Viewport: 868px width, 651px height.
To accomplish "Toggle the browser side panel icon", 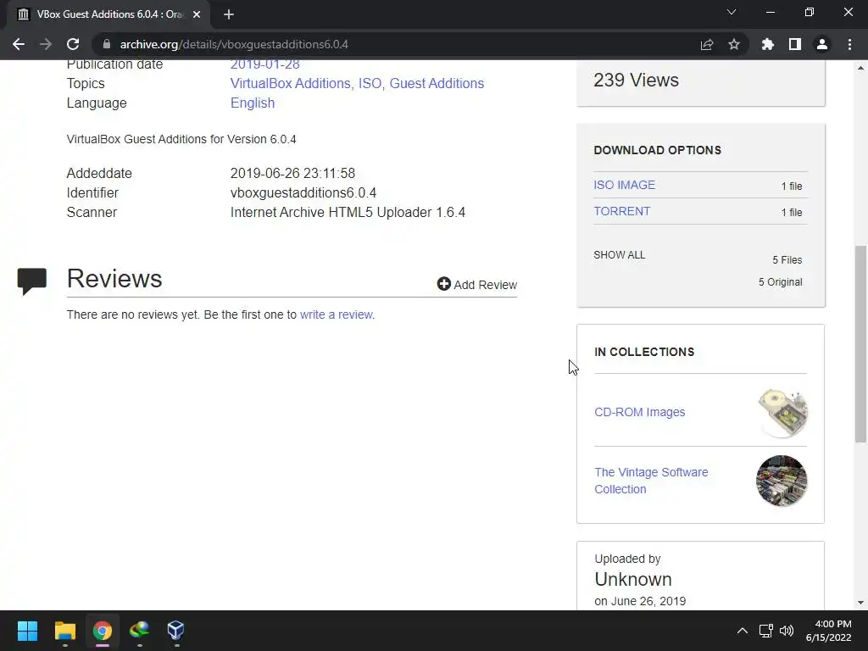I will point(795,44).
